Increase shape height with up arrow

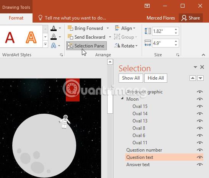click(x=176, y=29)
